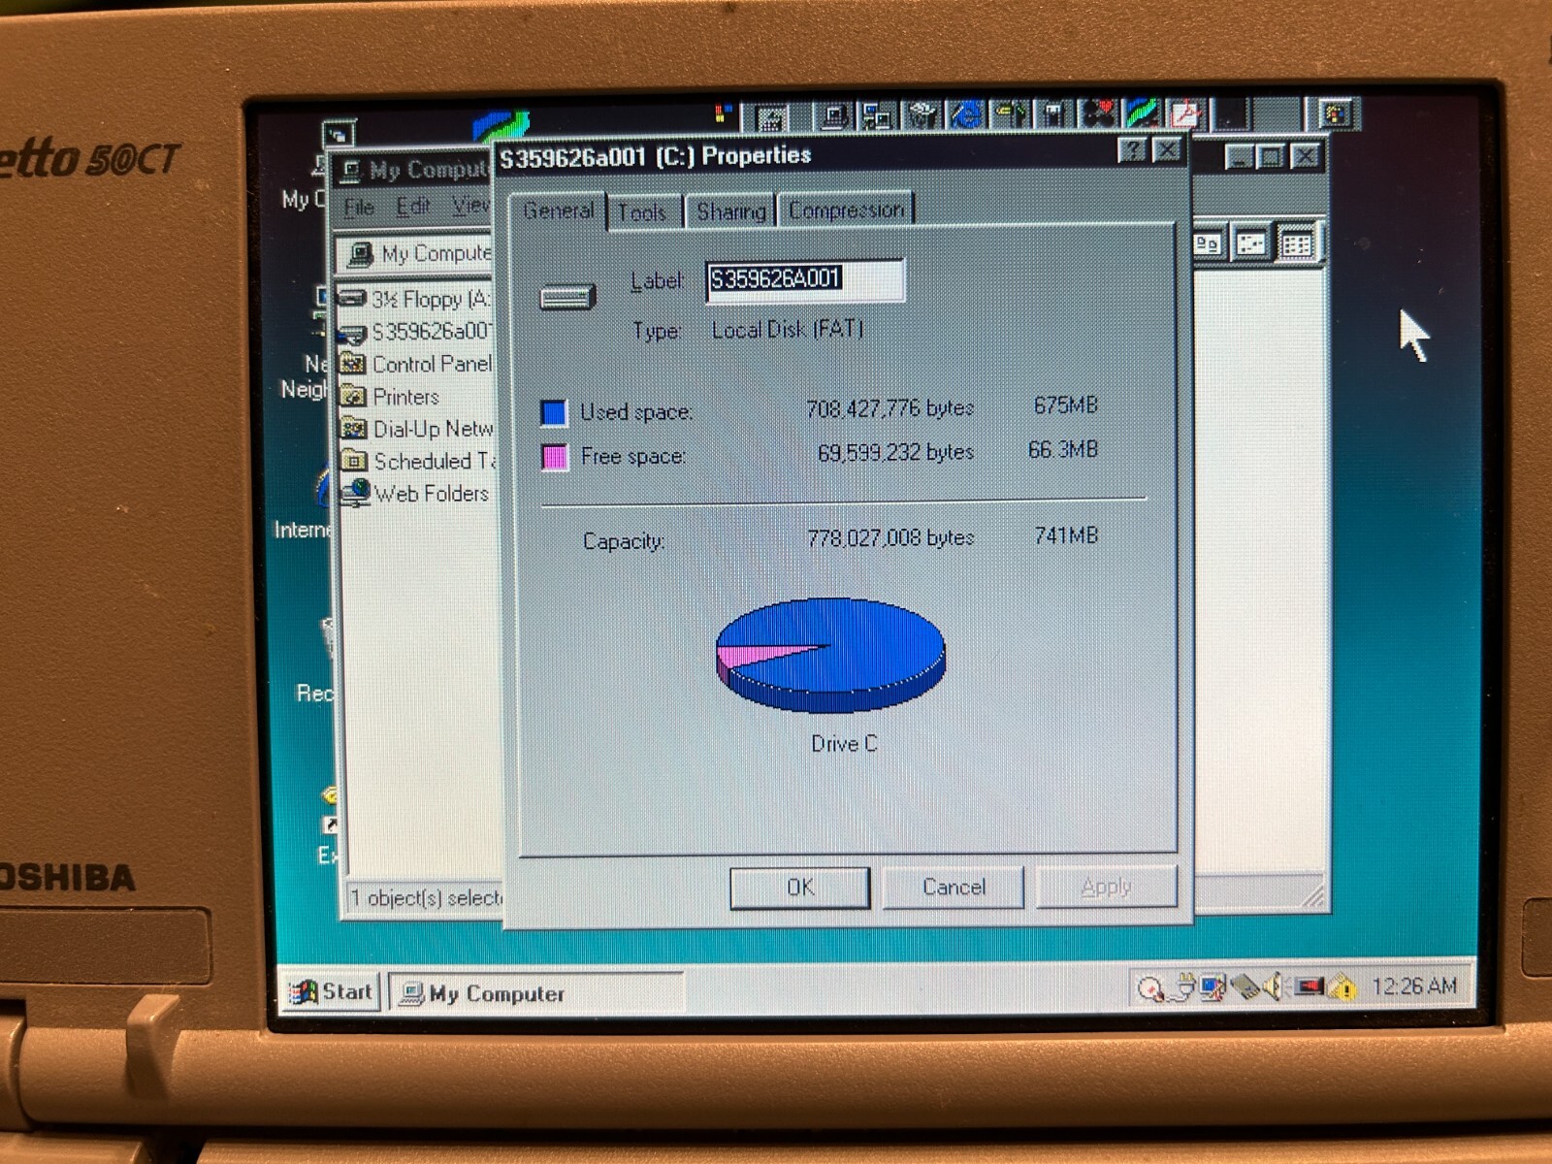Click the Acrobat PDF shortcut in top toolbar

tap(1185, 115)
